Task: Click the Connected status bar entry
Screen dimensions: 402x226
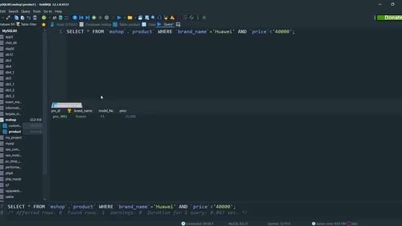Action: coord(197,223)
